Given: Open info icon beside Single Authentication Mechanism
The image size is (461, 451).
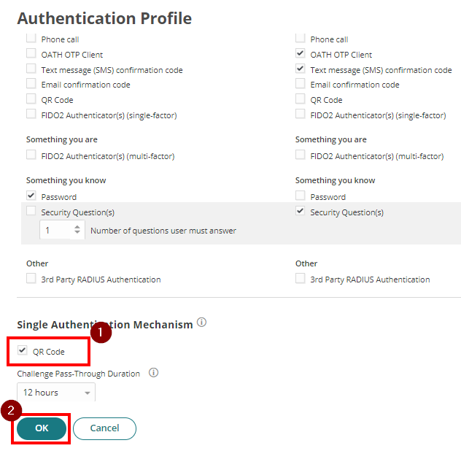Looking at the screenshot, I should coord(201,323).
